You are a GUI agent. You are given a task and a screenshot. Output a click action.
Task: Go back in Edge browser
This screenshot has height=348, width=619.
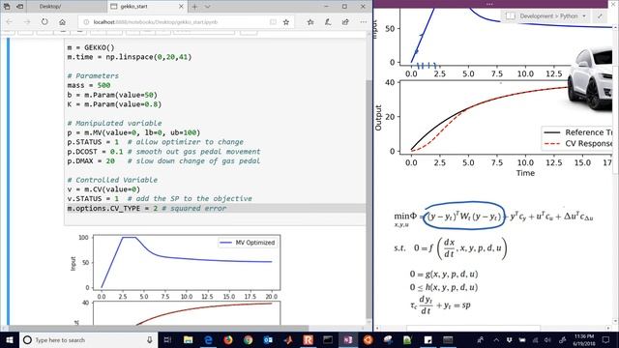[10, 22]
